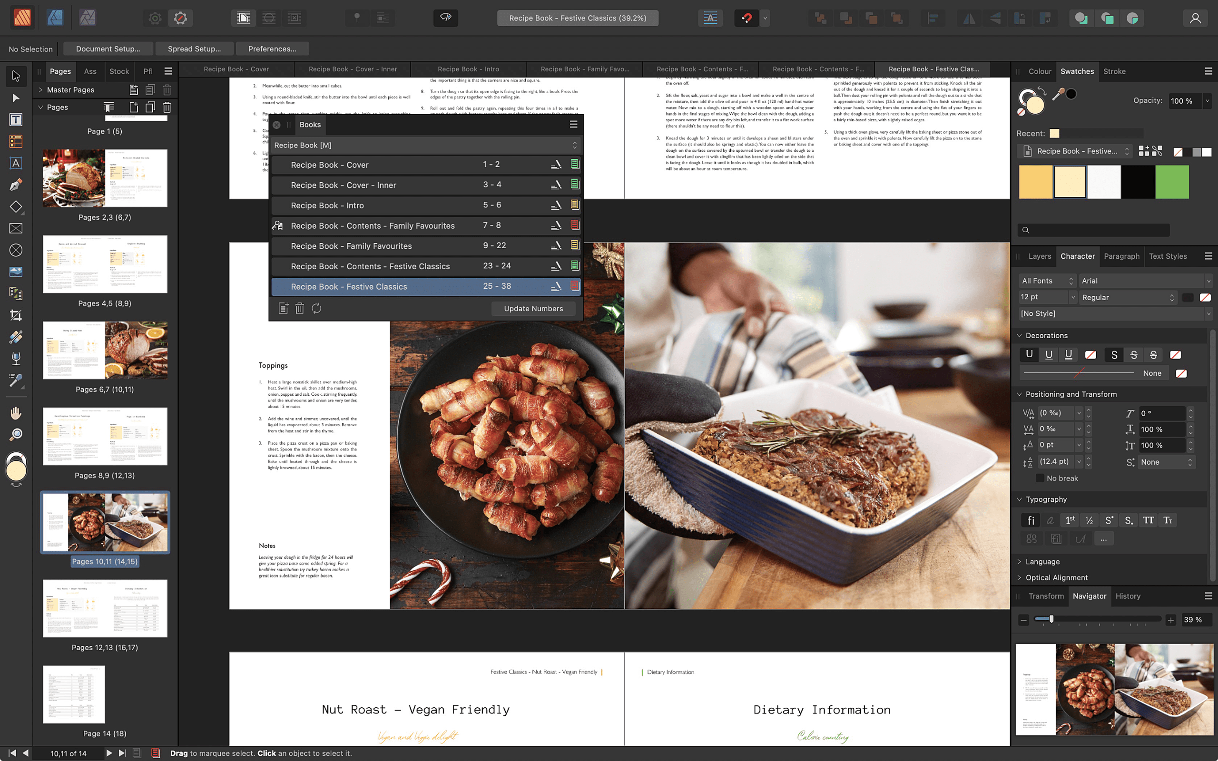1218x761 pixels.
Task: Click Update Numbers button
Action: (x=533, y=308)
